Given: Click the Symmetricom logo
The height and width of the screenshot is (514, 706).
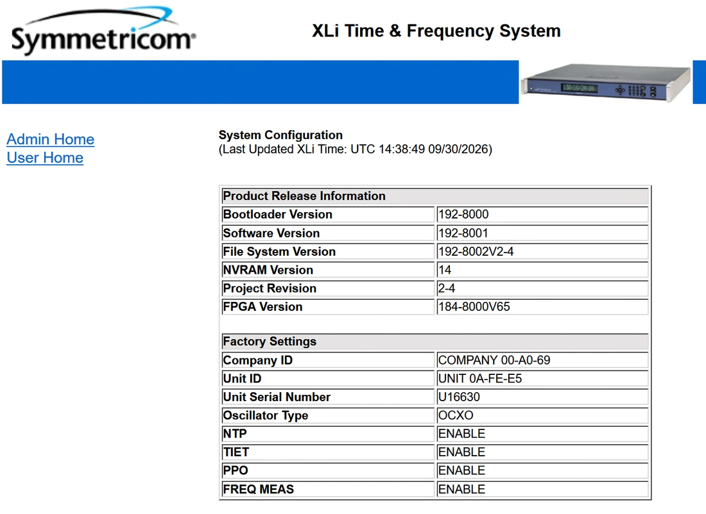Looking at the screenshot, I should (103, 31).
